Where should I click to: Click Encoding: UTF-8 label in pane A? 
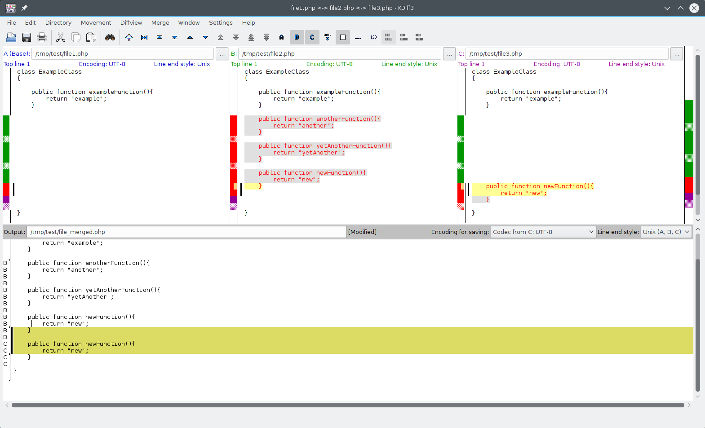102,64
